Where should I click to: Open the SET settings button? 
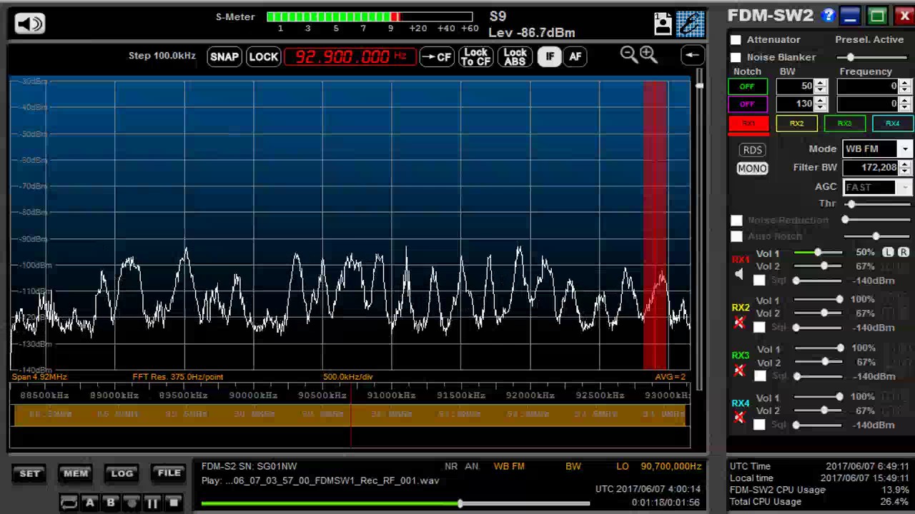pos(30,473)
